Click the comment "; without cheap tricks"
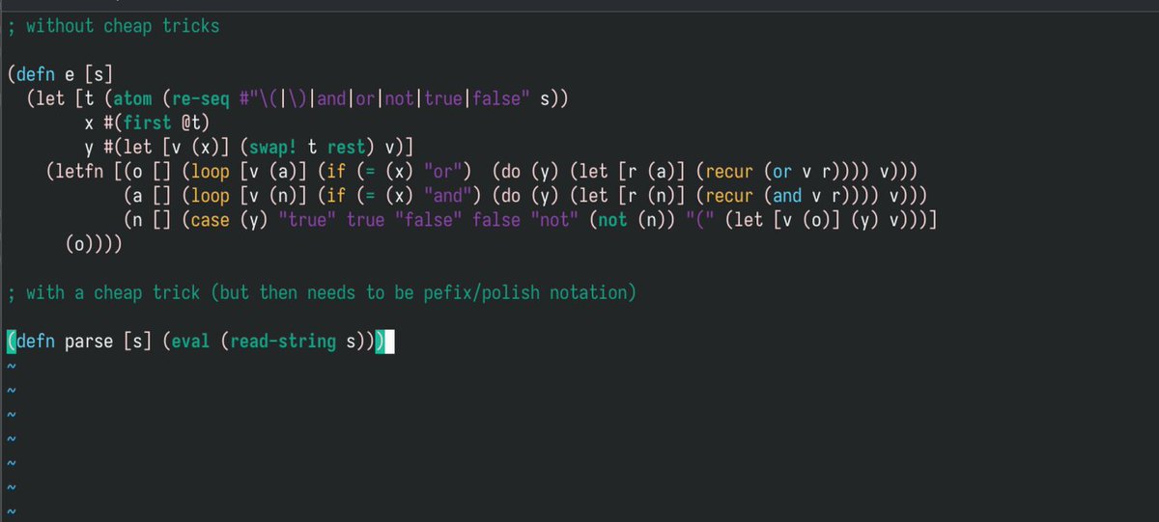Screen dimensions: 1159x522 (x=113, y=26)
